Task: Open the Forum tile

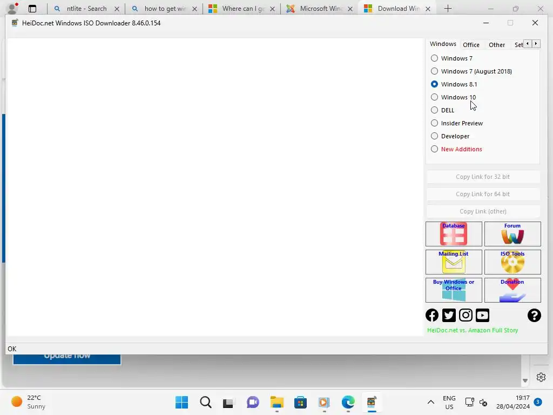Action: [x=512, y=233]
